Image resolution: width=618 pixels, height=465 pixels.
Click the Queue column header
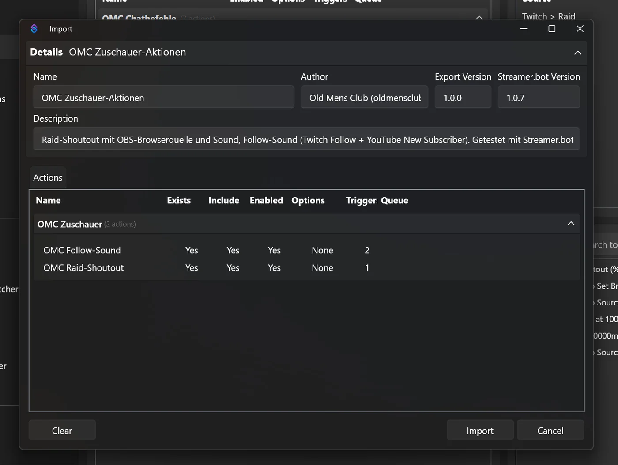pos(395,200)
